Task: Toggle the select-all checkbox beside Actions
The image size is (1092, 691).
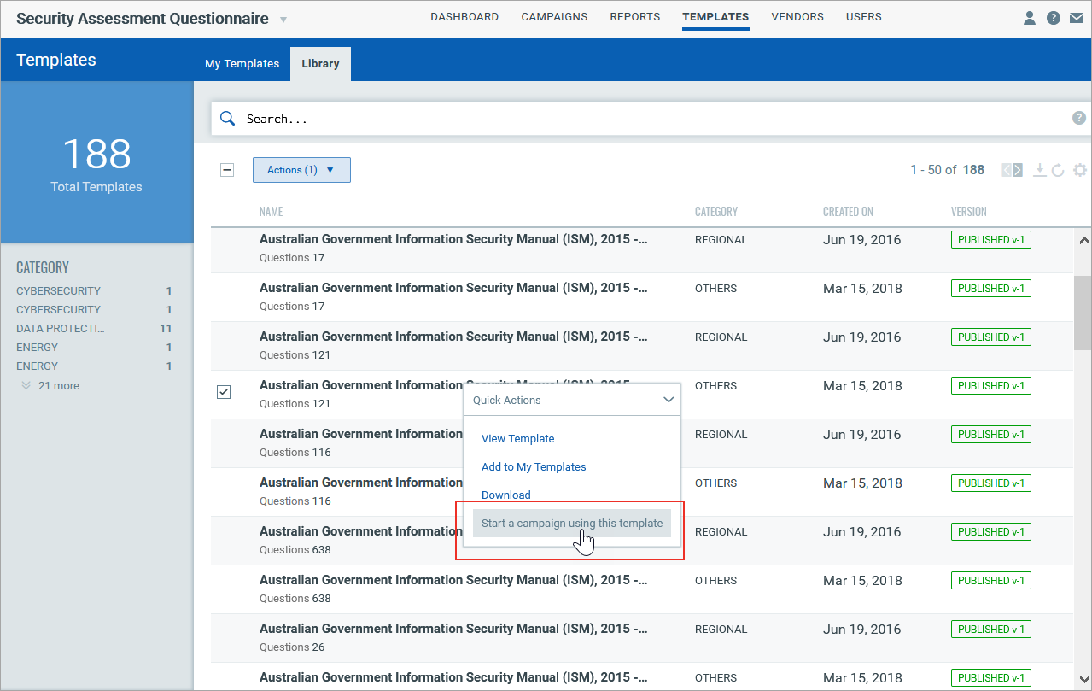Action: [x=227, y=170]
